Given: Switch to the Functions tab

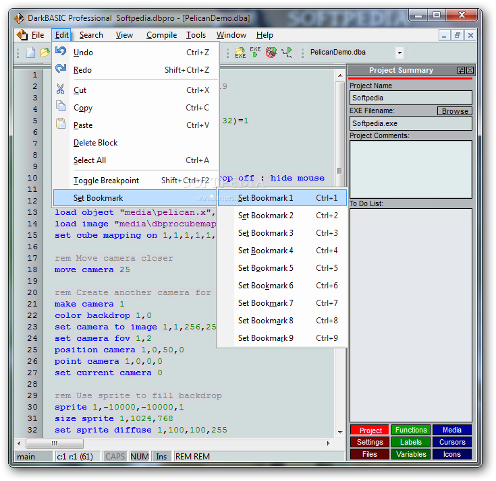Looking at the screenshot, I should pos(411,430).
